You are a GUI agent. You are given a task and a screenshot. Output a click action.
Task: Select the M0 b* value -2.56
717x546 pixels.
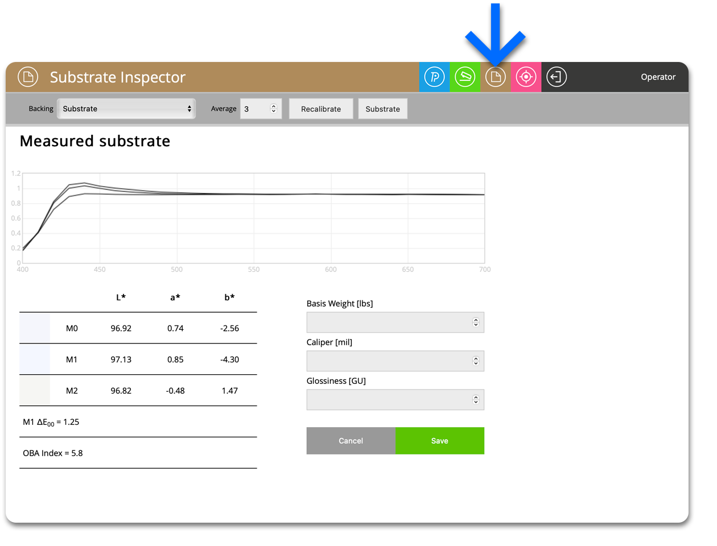(x=230, y=328)
